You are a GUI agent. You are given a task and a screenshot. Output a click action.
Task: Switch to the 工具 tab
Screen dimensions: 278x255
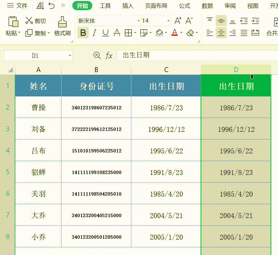(105, 6)
